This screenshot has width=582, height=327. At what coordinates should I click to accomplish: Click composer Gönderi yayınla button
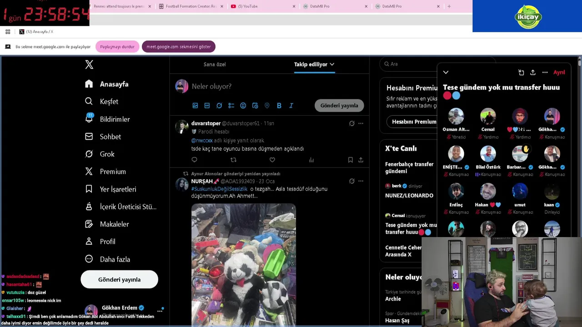point(339,105)
